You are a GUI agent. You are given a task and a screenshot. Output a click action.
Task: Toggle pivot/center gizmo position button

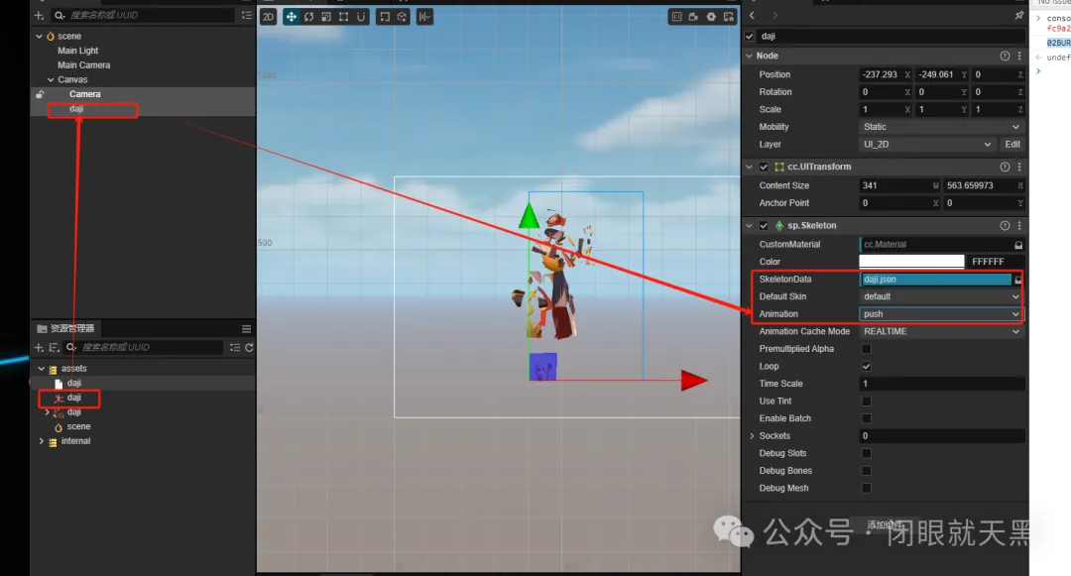(385, 17)
